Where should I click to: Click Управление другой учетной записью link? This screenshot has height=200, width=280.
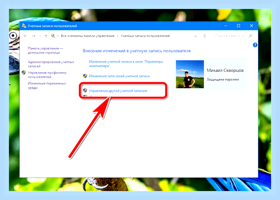click(118, 91)
